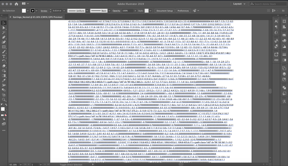Change screen mode button

pyautogui.click(x=4, y=124)
